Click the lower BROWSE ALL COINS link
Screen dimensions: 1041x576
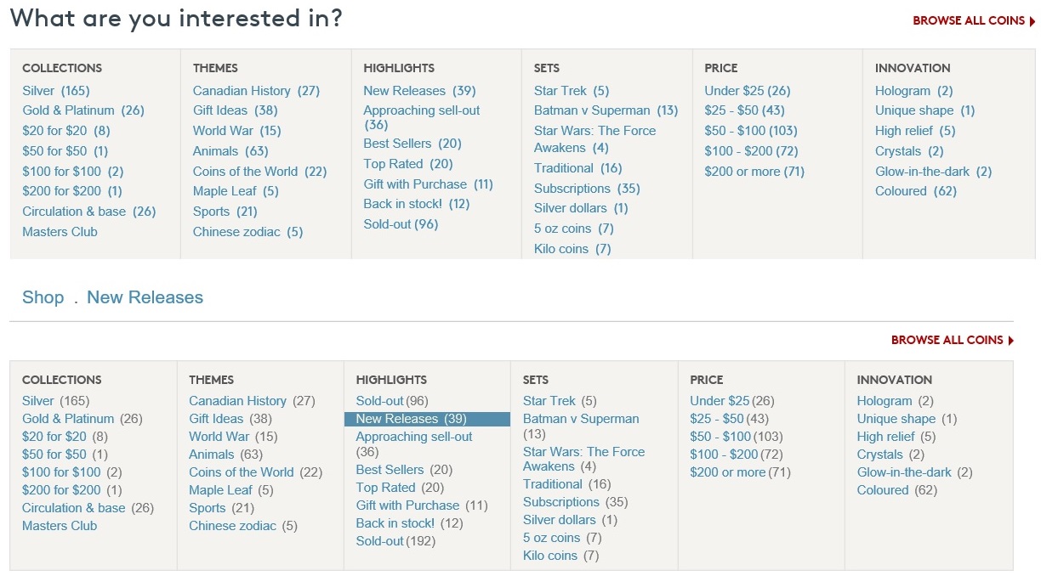(x=953, y=340)
